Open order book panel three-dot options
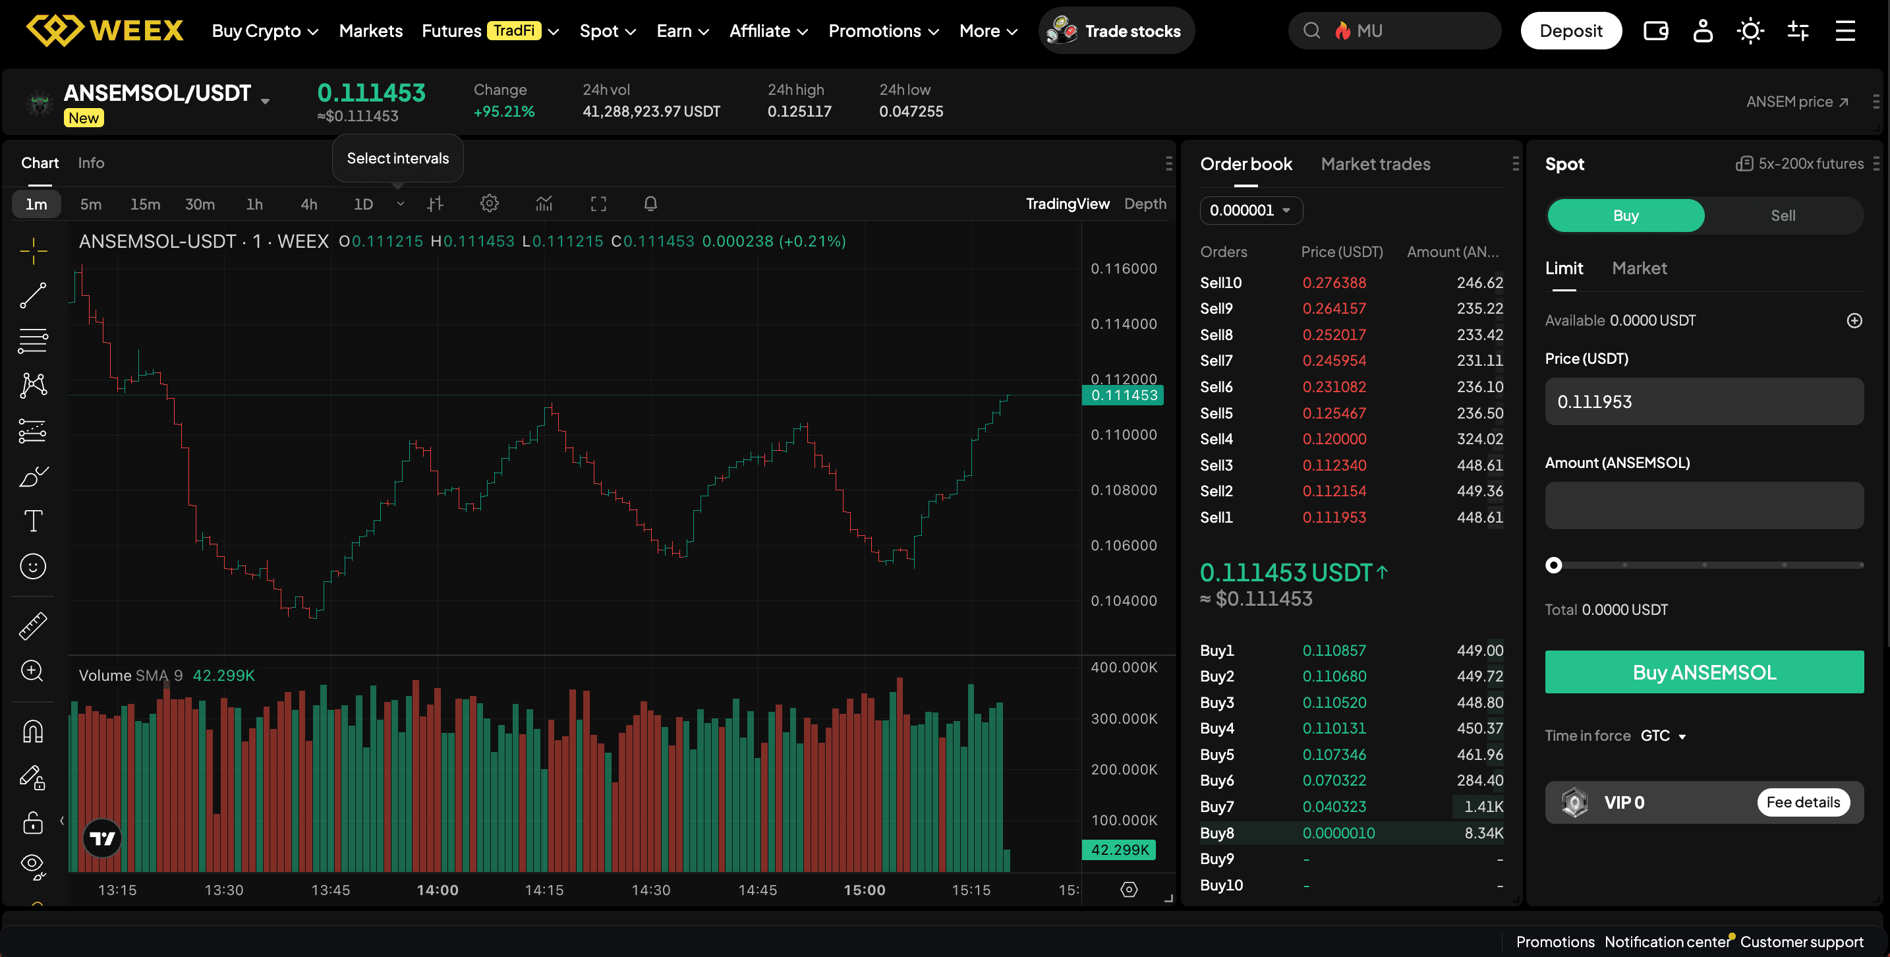Viewport: 1890px width, 957px height. [1516, 163]
